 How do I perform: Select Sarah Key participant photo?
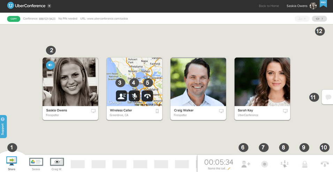coord(262,82)
